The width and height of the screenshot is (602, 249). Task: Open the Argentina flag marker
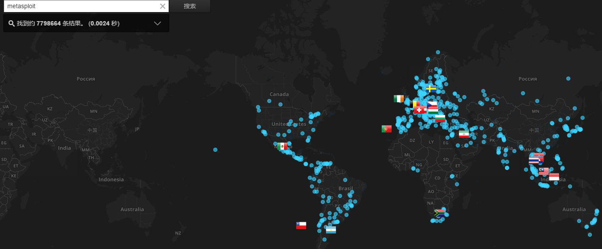pos(331,230)
